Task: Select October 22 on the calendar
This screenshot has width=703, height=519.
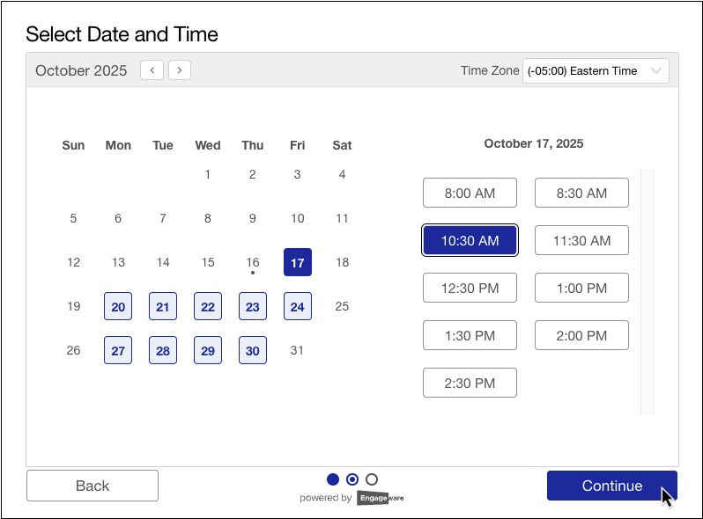Action: (208, 306)
